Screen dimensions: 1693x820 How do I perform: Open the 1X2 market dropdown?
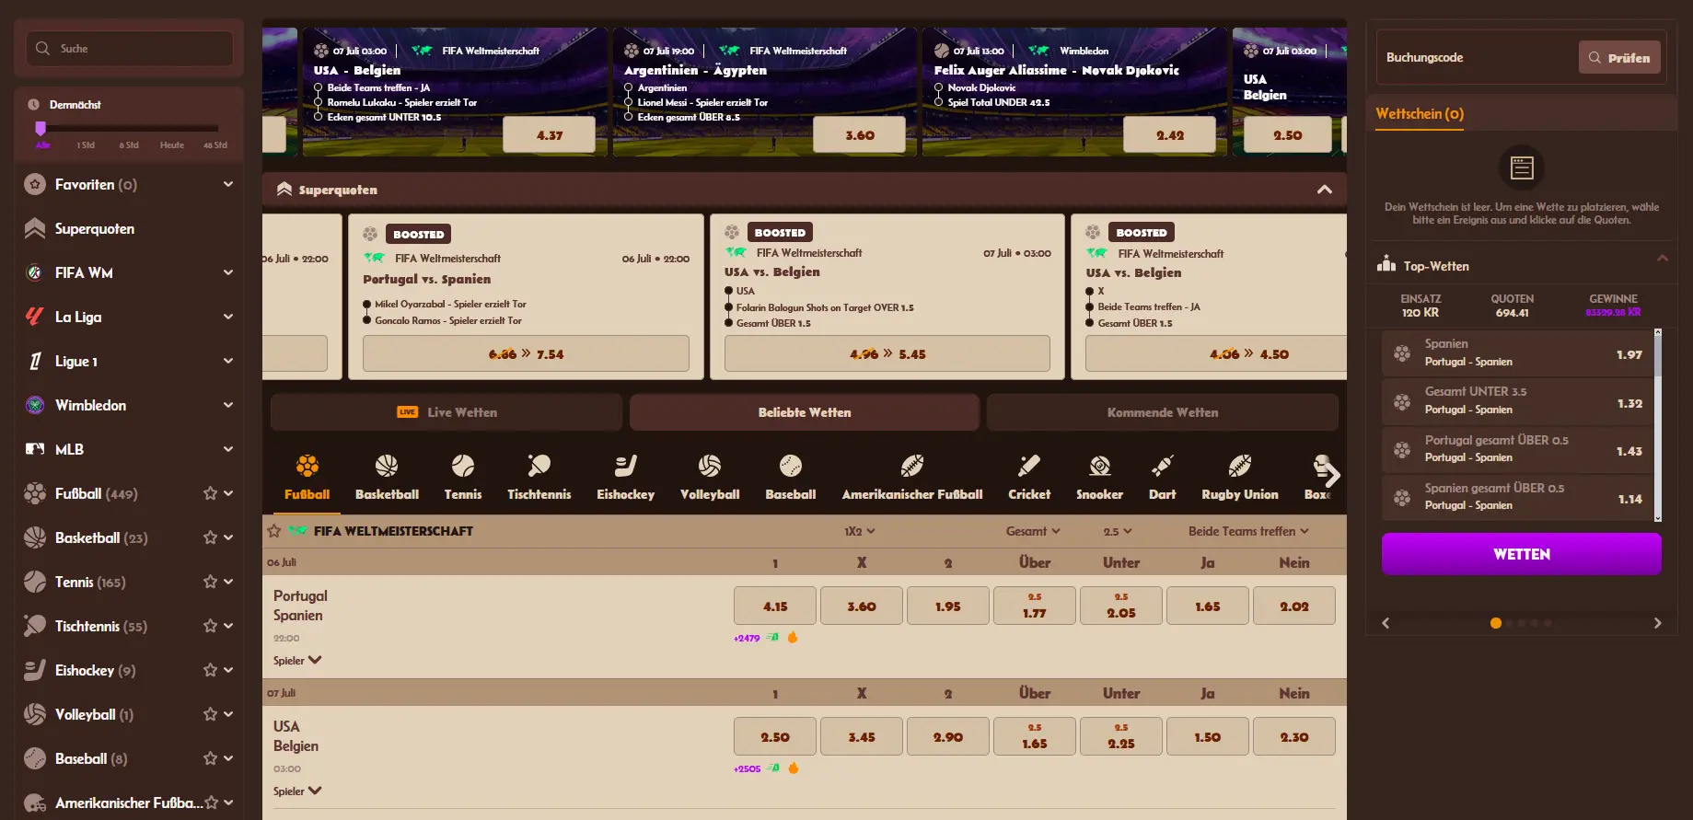tap(860, 531)
